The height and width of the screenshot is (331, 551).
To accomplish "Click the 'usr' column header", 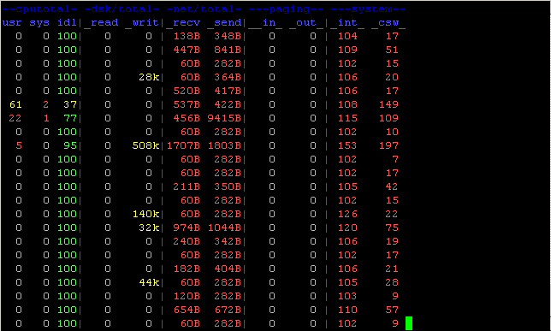I will pyautogui.click(x=12, y=23).
